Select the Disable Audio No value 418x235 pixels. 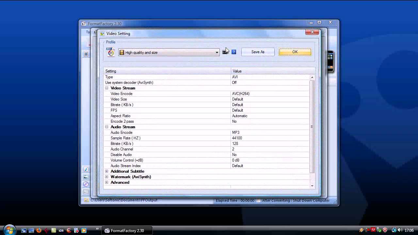click(x=270, y=155)
